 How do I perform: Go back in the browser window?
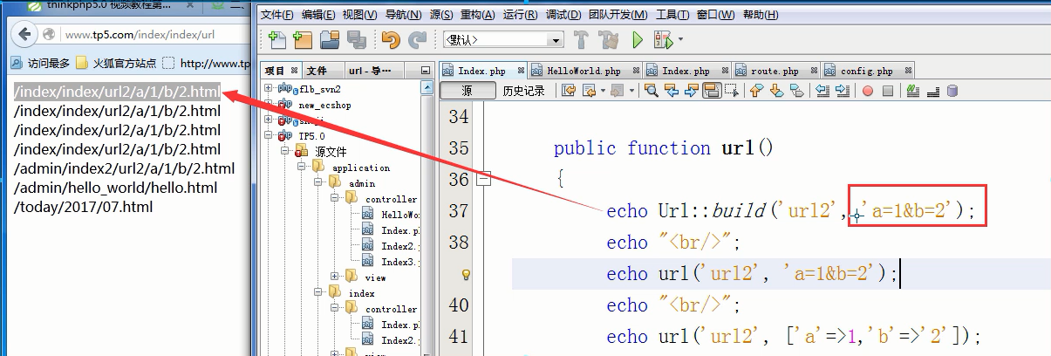[x=24, y=34]
